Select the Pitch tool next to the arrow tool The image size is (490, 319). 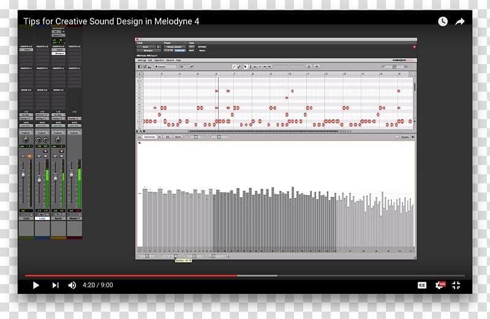(x=251, y=67)
